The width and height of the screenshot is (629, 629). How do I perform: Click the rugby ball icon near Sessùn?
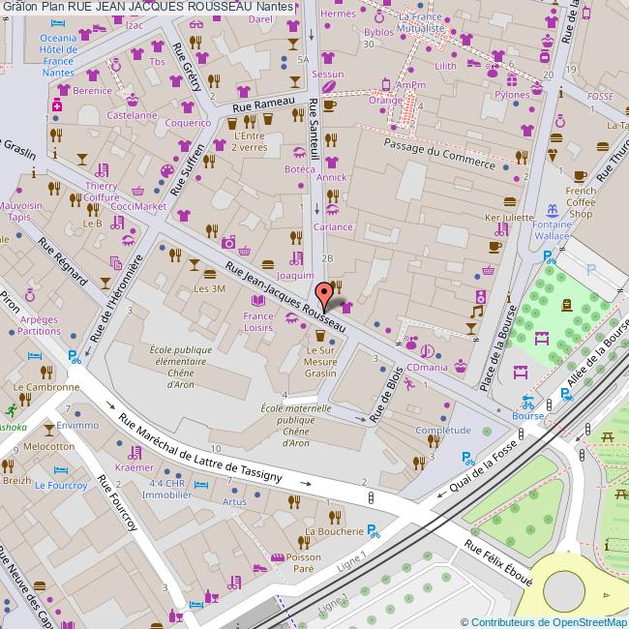[329, 87]
